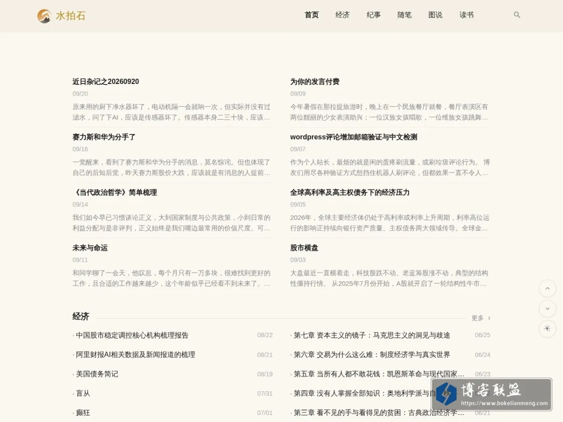Open the 盲从 article
Image resolution: width=563 pixels, height=422 pixels.
tap(83, 393)
